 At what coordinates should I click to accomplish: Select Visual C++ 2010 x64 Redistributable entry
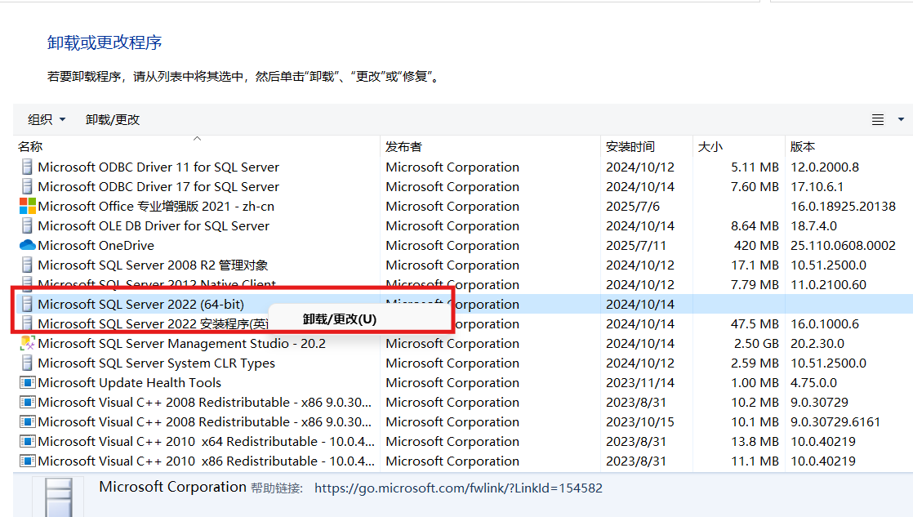tap(206, 441)
